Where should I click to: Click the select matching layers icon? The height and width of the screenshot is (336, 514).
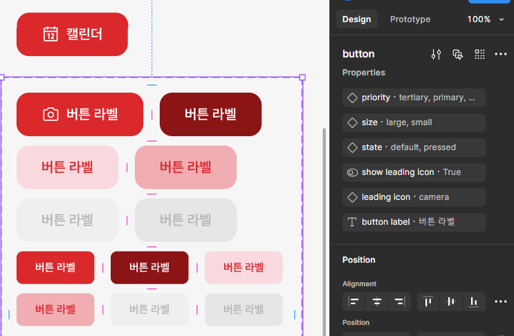(x=457, y=54)
